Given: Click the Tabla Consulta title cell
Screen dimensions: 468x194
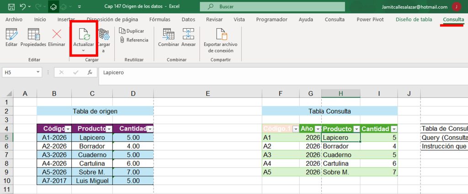Looking at the screenshot, I should pyautogui.click(x=330, y=111).
